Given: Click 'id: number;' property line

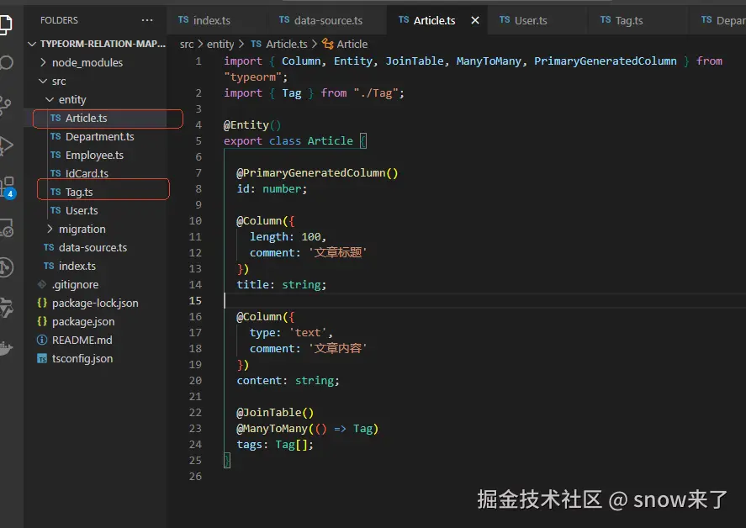Looking at the screenshot, I should pyautogui.click(x=272, y=189).
